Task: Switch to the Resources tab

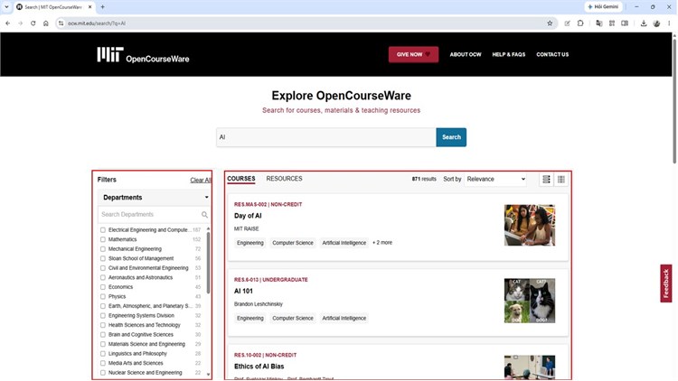Action: pyautogui.click(x=284, y=179)
